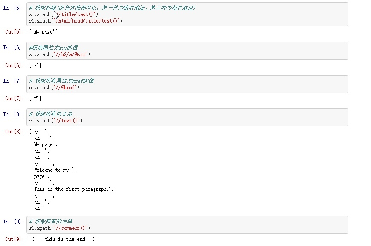Click the ['My page'] output result
The width and height of the screenshot is (371, 246).
click(x=43, y=32)
